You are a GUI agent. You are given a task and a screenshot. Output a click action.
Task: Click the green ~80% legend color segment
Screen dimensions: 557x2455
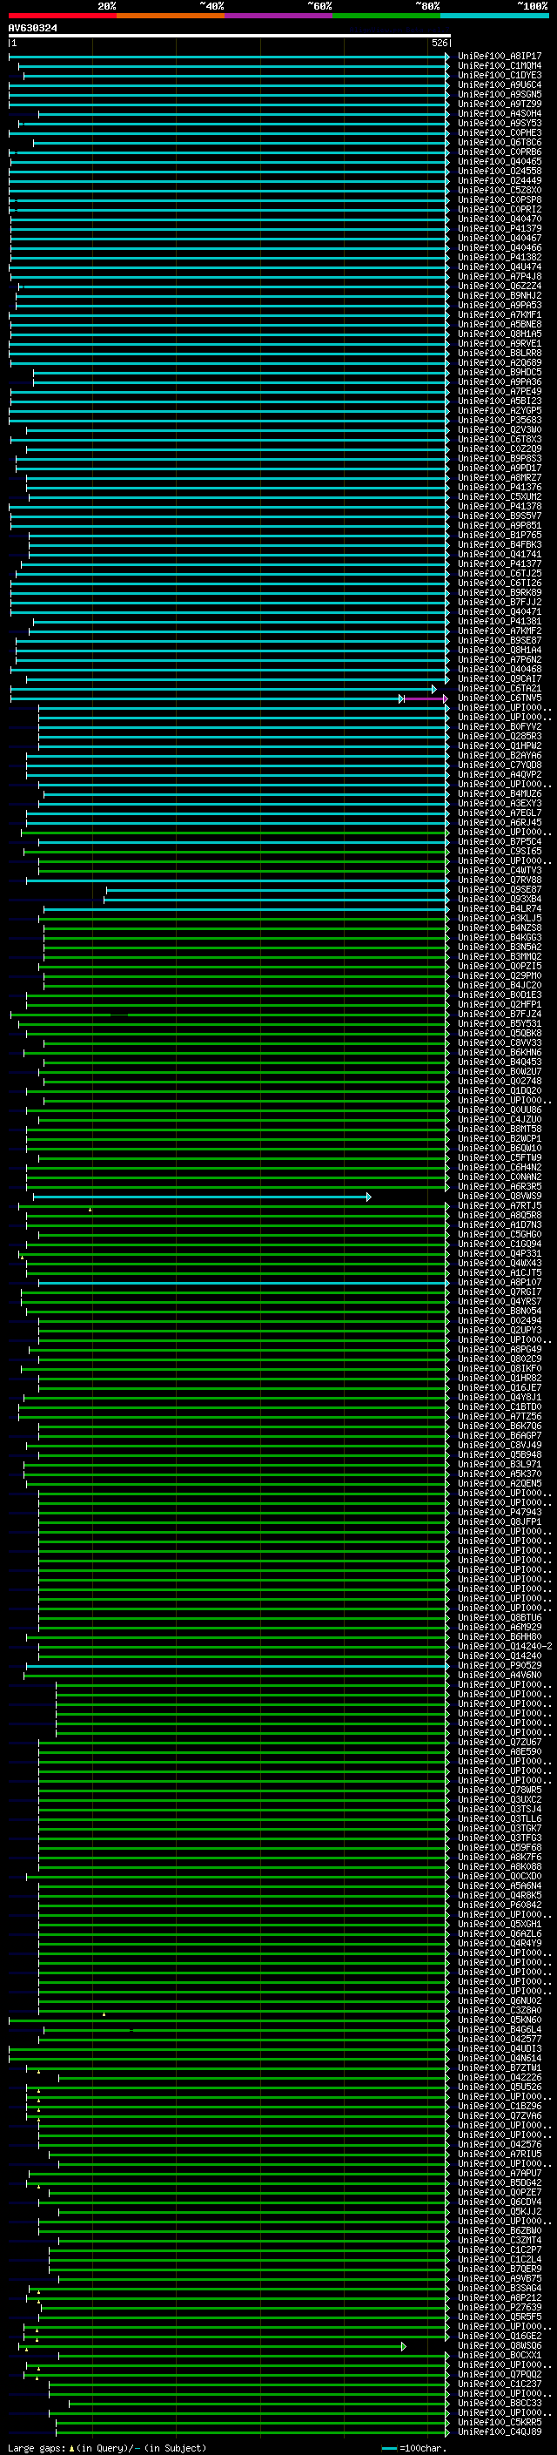click(x=386, y=16)
